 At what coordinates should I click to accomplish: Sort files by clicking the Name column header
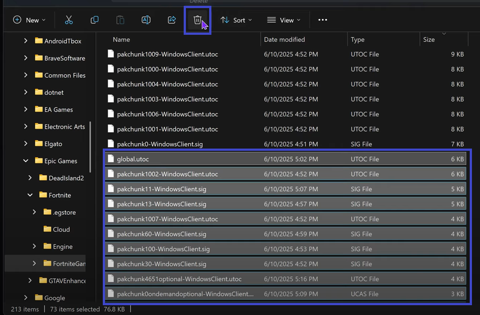(121, 39)
